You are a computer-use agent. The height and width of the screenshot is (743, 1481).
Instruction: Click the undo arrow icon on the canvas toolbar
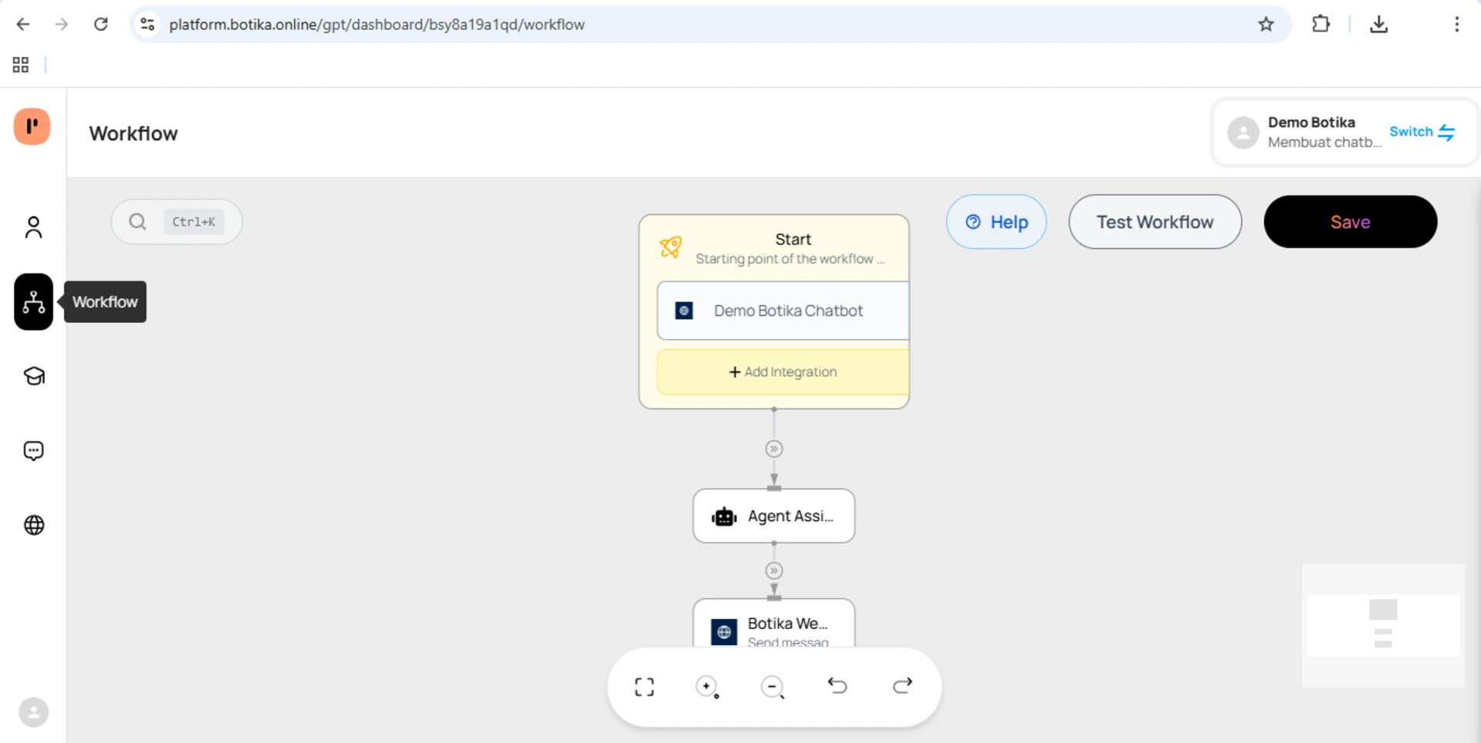tap(838, 686)
